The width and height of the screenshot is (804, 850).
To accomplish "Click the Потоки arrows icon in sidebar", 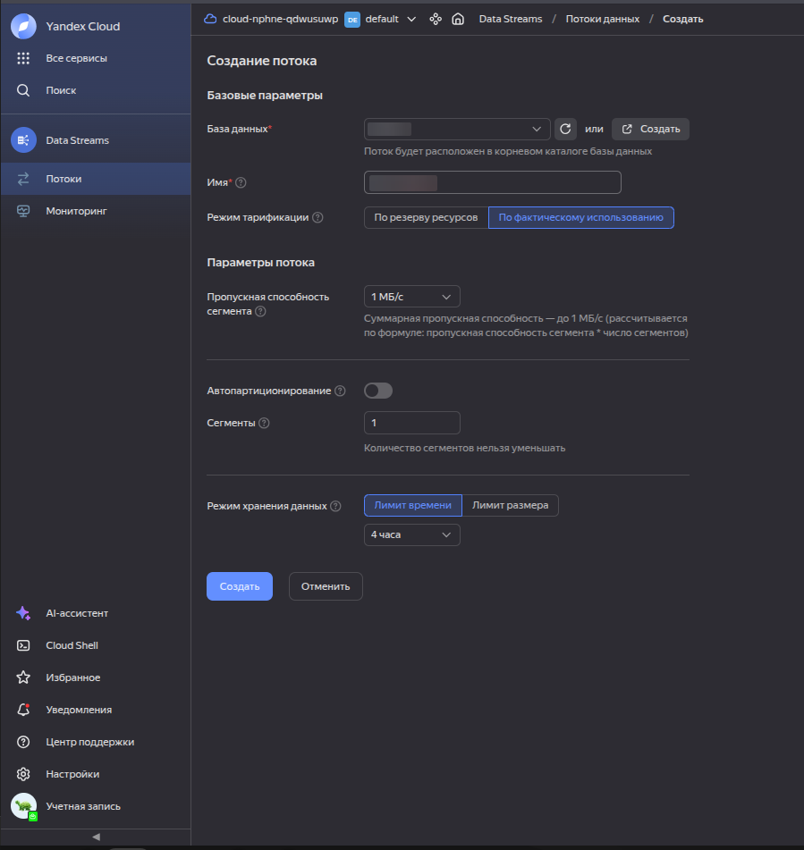I will tap(23, 179).
